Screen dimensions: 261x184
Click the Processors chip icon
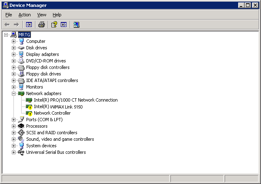point(21,126)
